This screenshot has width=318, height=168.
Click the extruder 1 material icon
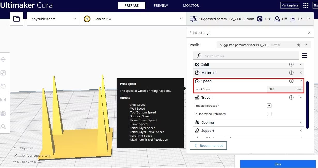87,19
